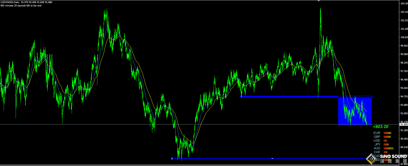408x166 pixels.
Task: Select the middle handle of lower blue line
Action: click(272, 159)
